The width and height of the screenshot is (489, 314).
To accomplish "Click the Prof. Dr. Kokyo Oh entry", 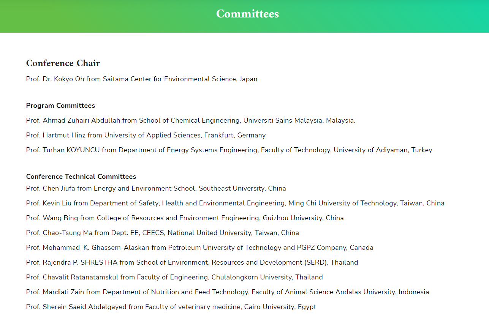I will point(142,79).
